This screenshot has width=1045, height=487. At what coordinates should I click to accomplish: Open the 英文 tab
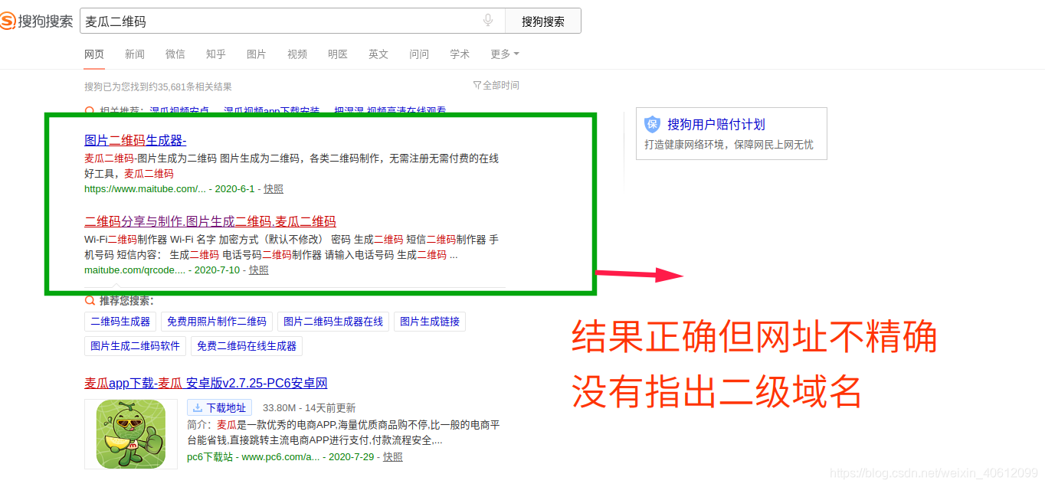point(378,54)
